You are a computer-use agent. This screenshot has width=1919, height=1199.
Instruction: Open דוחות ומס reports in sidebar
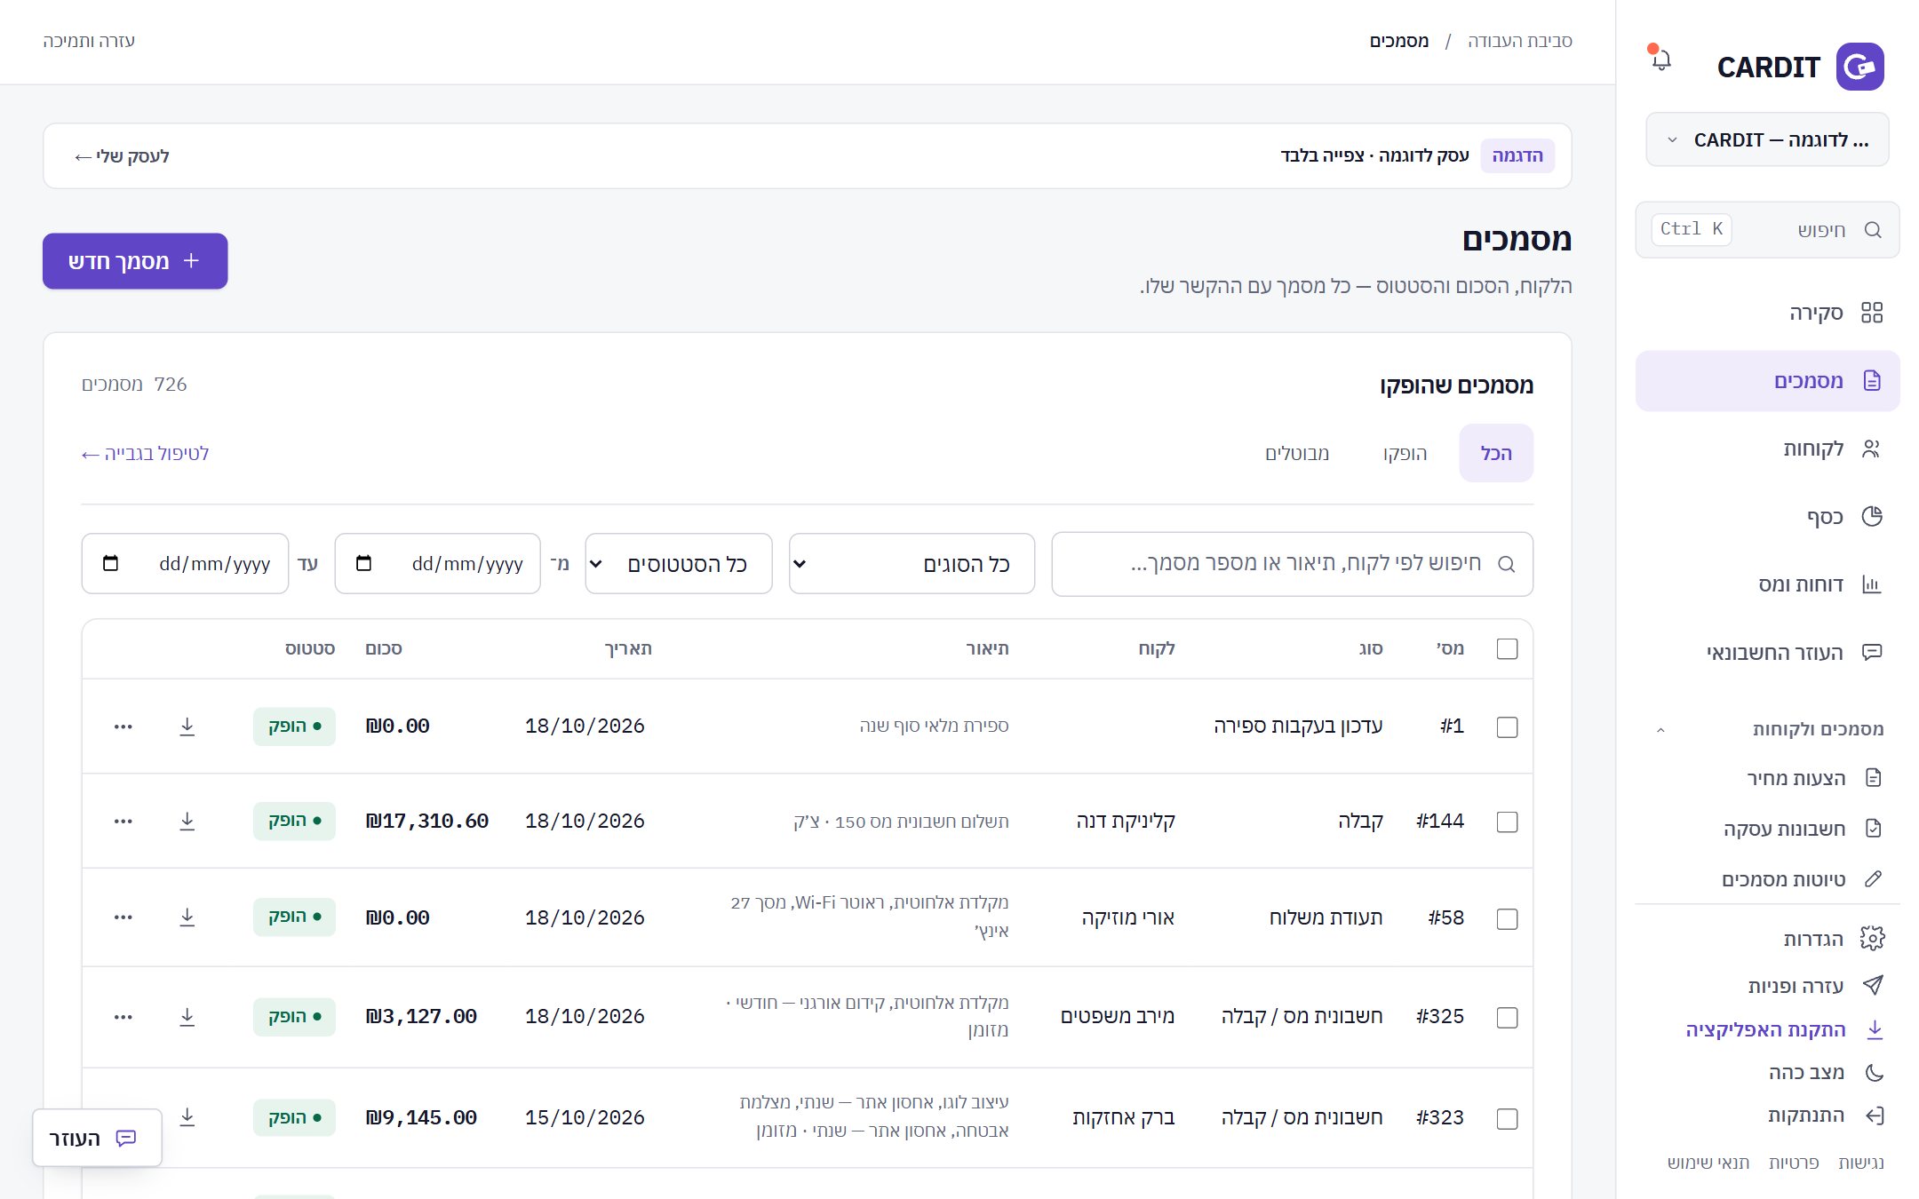1767,584
